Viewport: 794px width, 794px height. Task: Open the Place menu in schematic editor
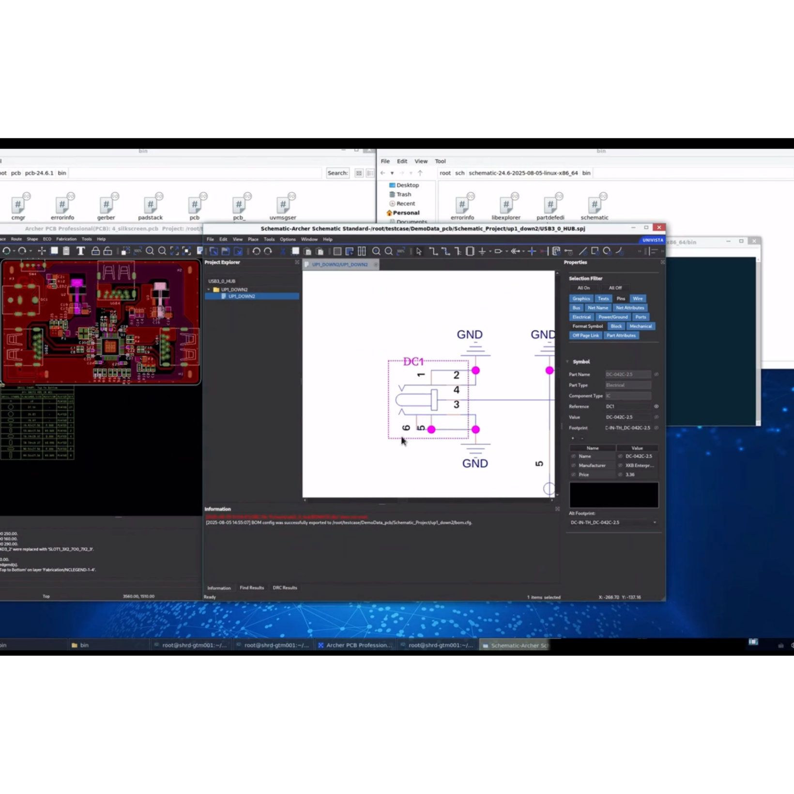[x=253, y=239]
